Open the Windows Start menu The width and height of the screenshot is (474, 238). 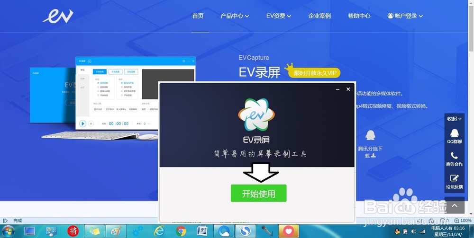[x=8, y=231]
